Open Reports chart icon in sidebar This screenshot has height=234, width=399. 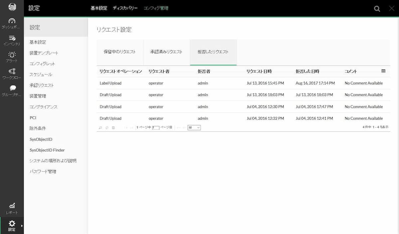(x=12, y=208)
